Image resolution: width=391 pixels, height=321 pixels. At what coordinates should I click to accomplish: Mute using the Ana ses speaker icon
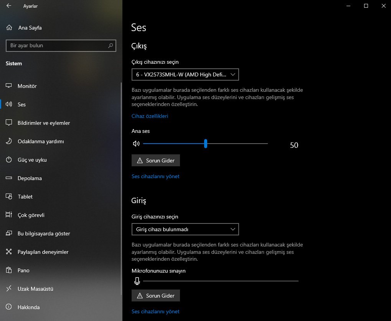136,144
